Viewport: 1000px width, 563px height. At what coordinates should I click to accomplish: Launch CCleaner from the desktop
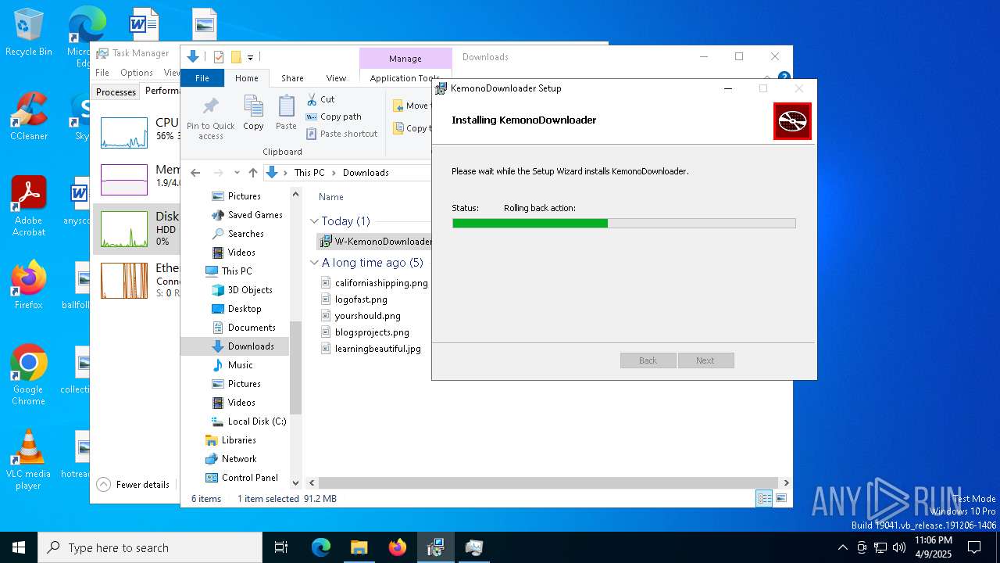[28, 116]
